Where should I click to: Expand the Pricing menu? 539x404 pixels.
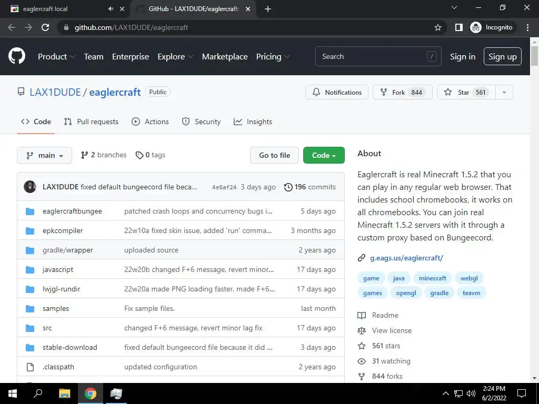click(273, 57)
